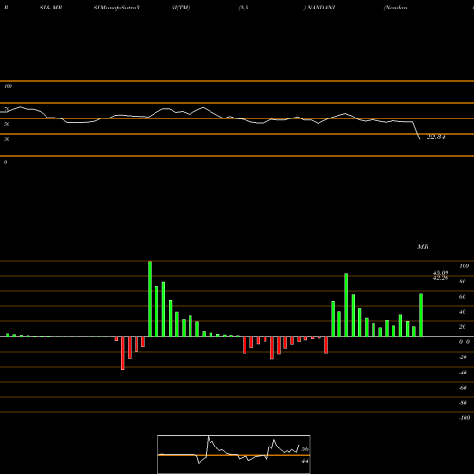Click the MR axis label -80
Screen dimensions: 474x474
coord(463,403)
